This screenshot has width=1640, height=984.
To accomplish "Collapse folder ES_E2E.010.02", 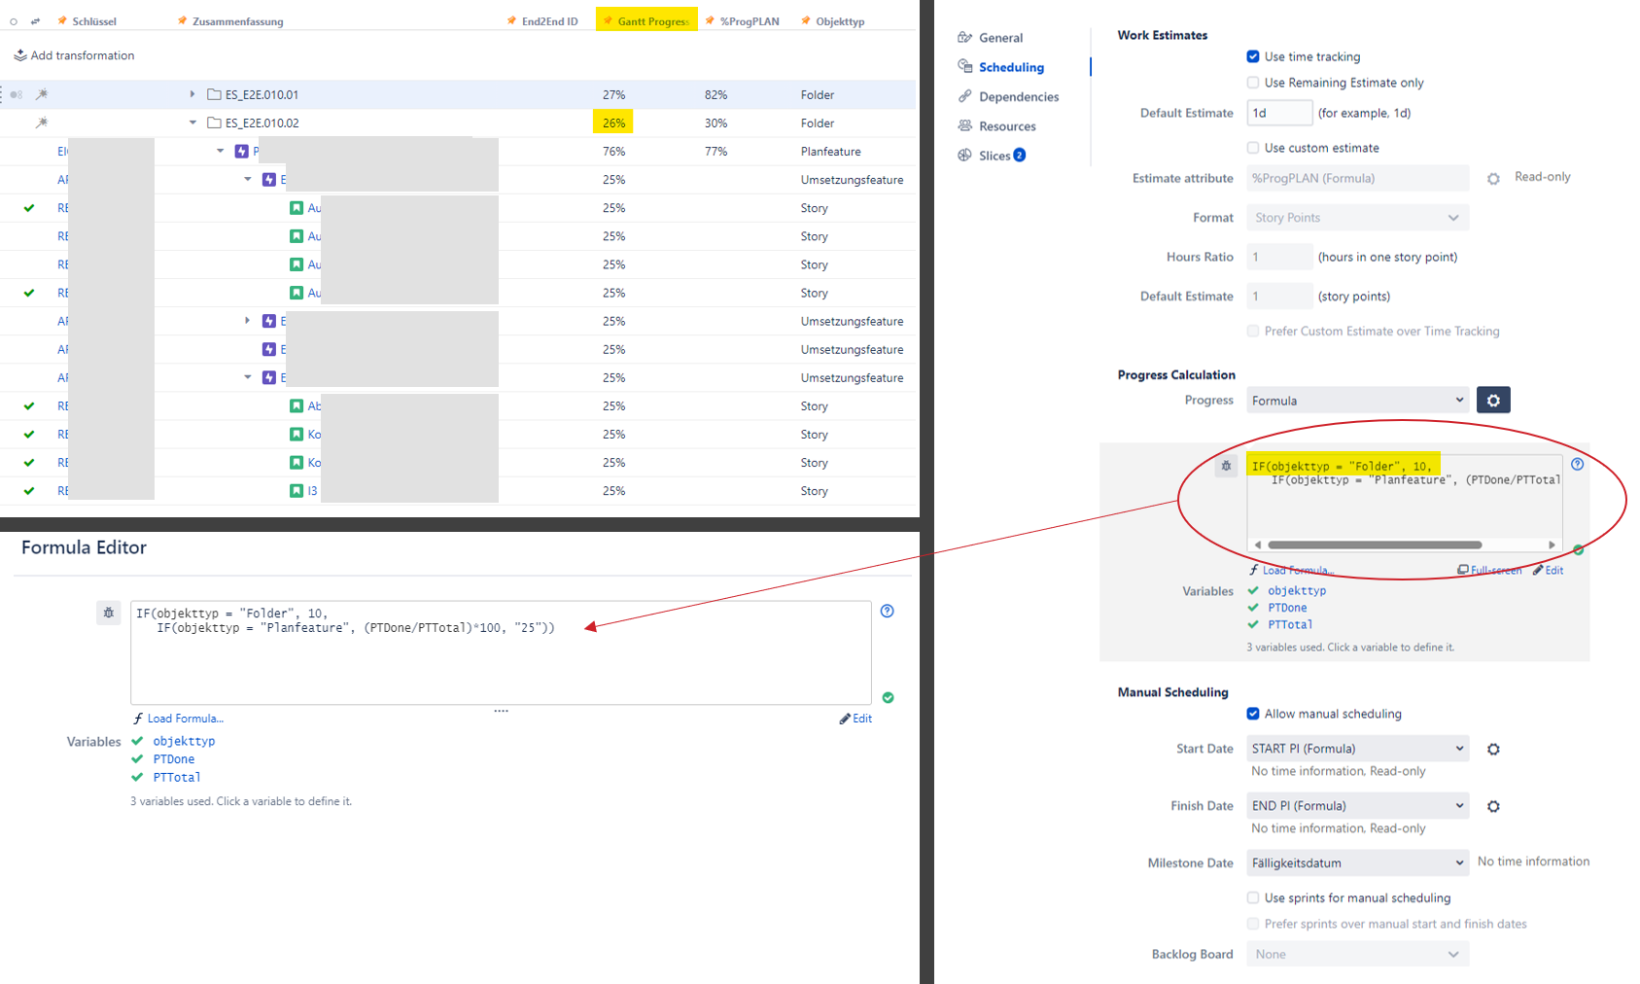I will click(192, 123).
